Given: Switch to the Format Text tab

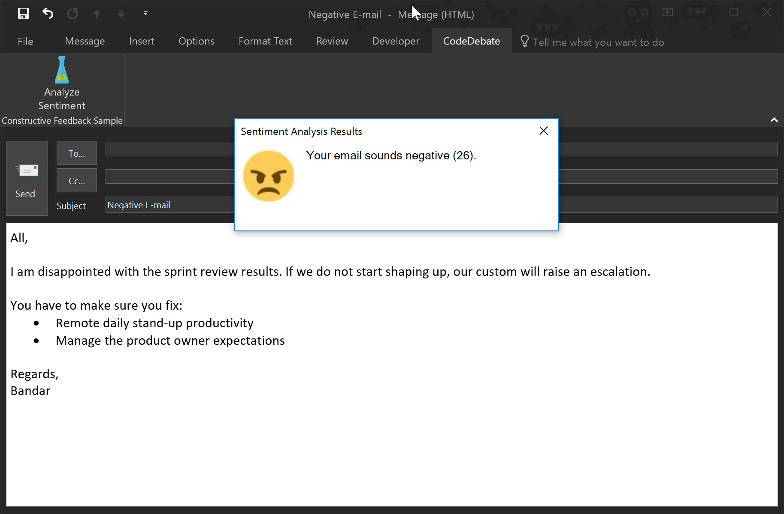Looking at the screenshot, I should pos(265,41).
